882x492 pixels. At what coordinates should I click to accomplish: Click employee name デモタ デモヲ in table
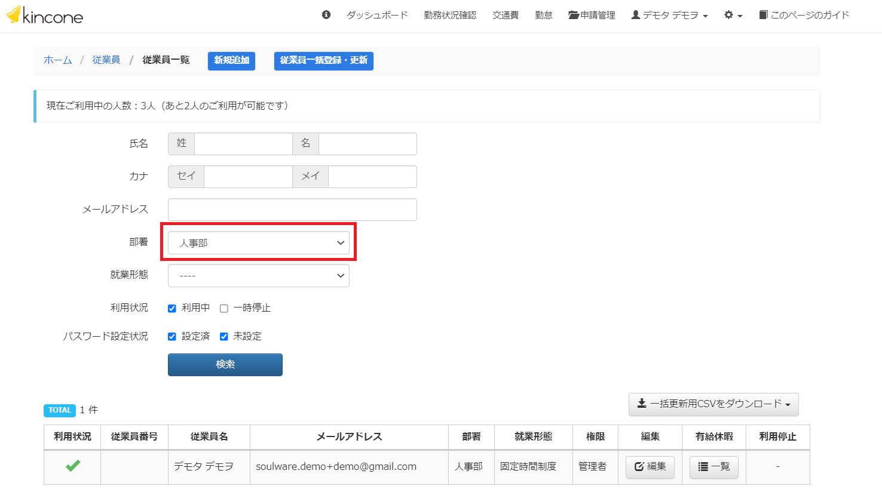[204, 466]
